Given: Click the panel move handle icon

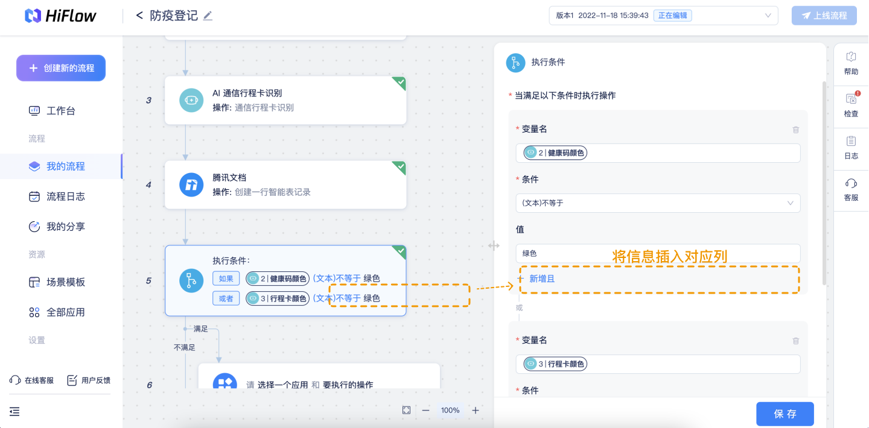Looking at the screenshot, I should coord(494,245).
